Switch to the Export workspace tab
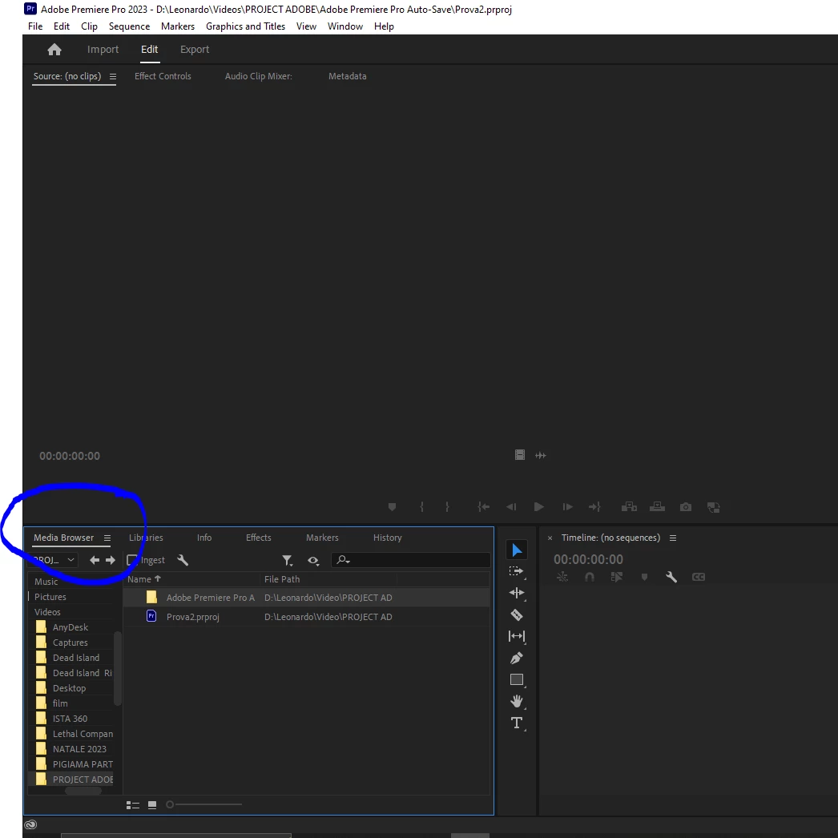Screen dimensions: 838x838 (195, 50)
